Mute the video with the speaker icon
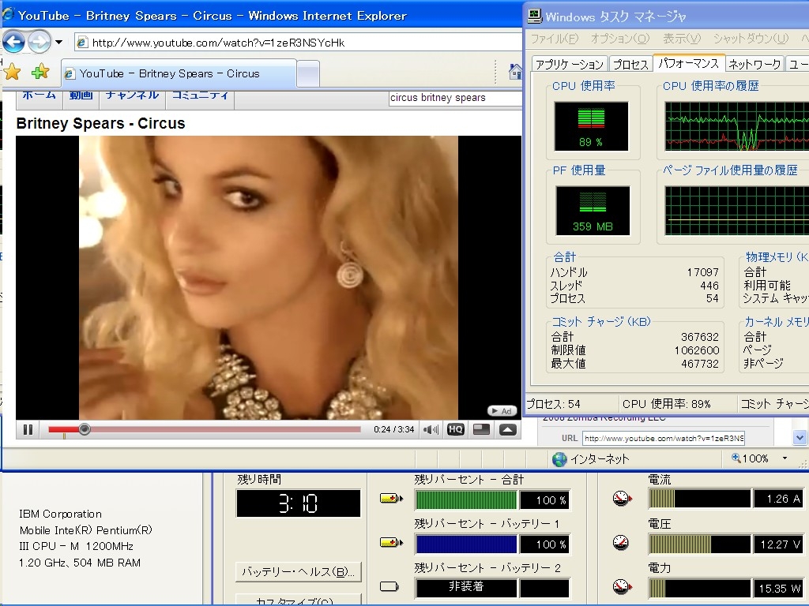This screenshot has width=809, height=606. (431, 429)
